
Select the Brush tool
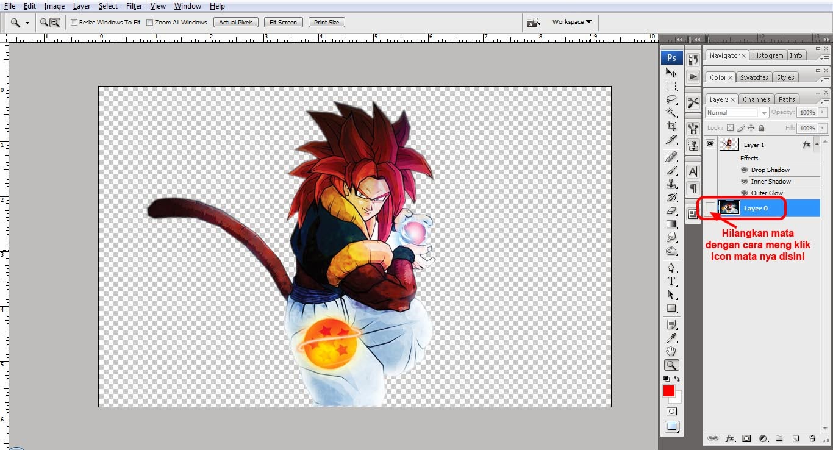671,171
